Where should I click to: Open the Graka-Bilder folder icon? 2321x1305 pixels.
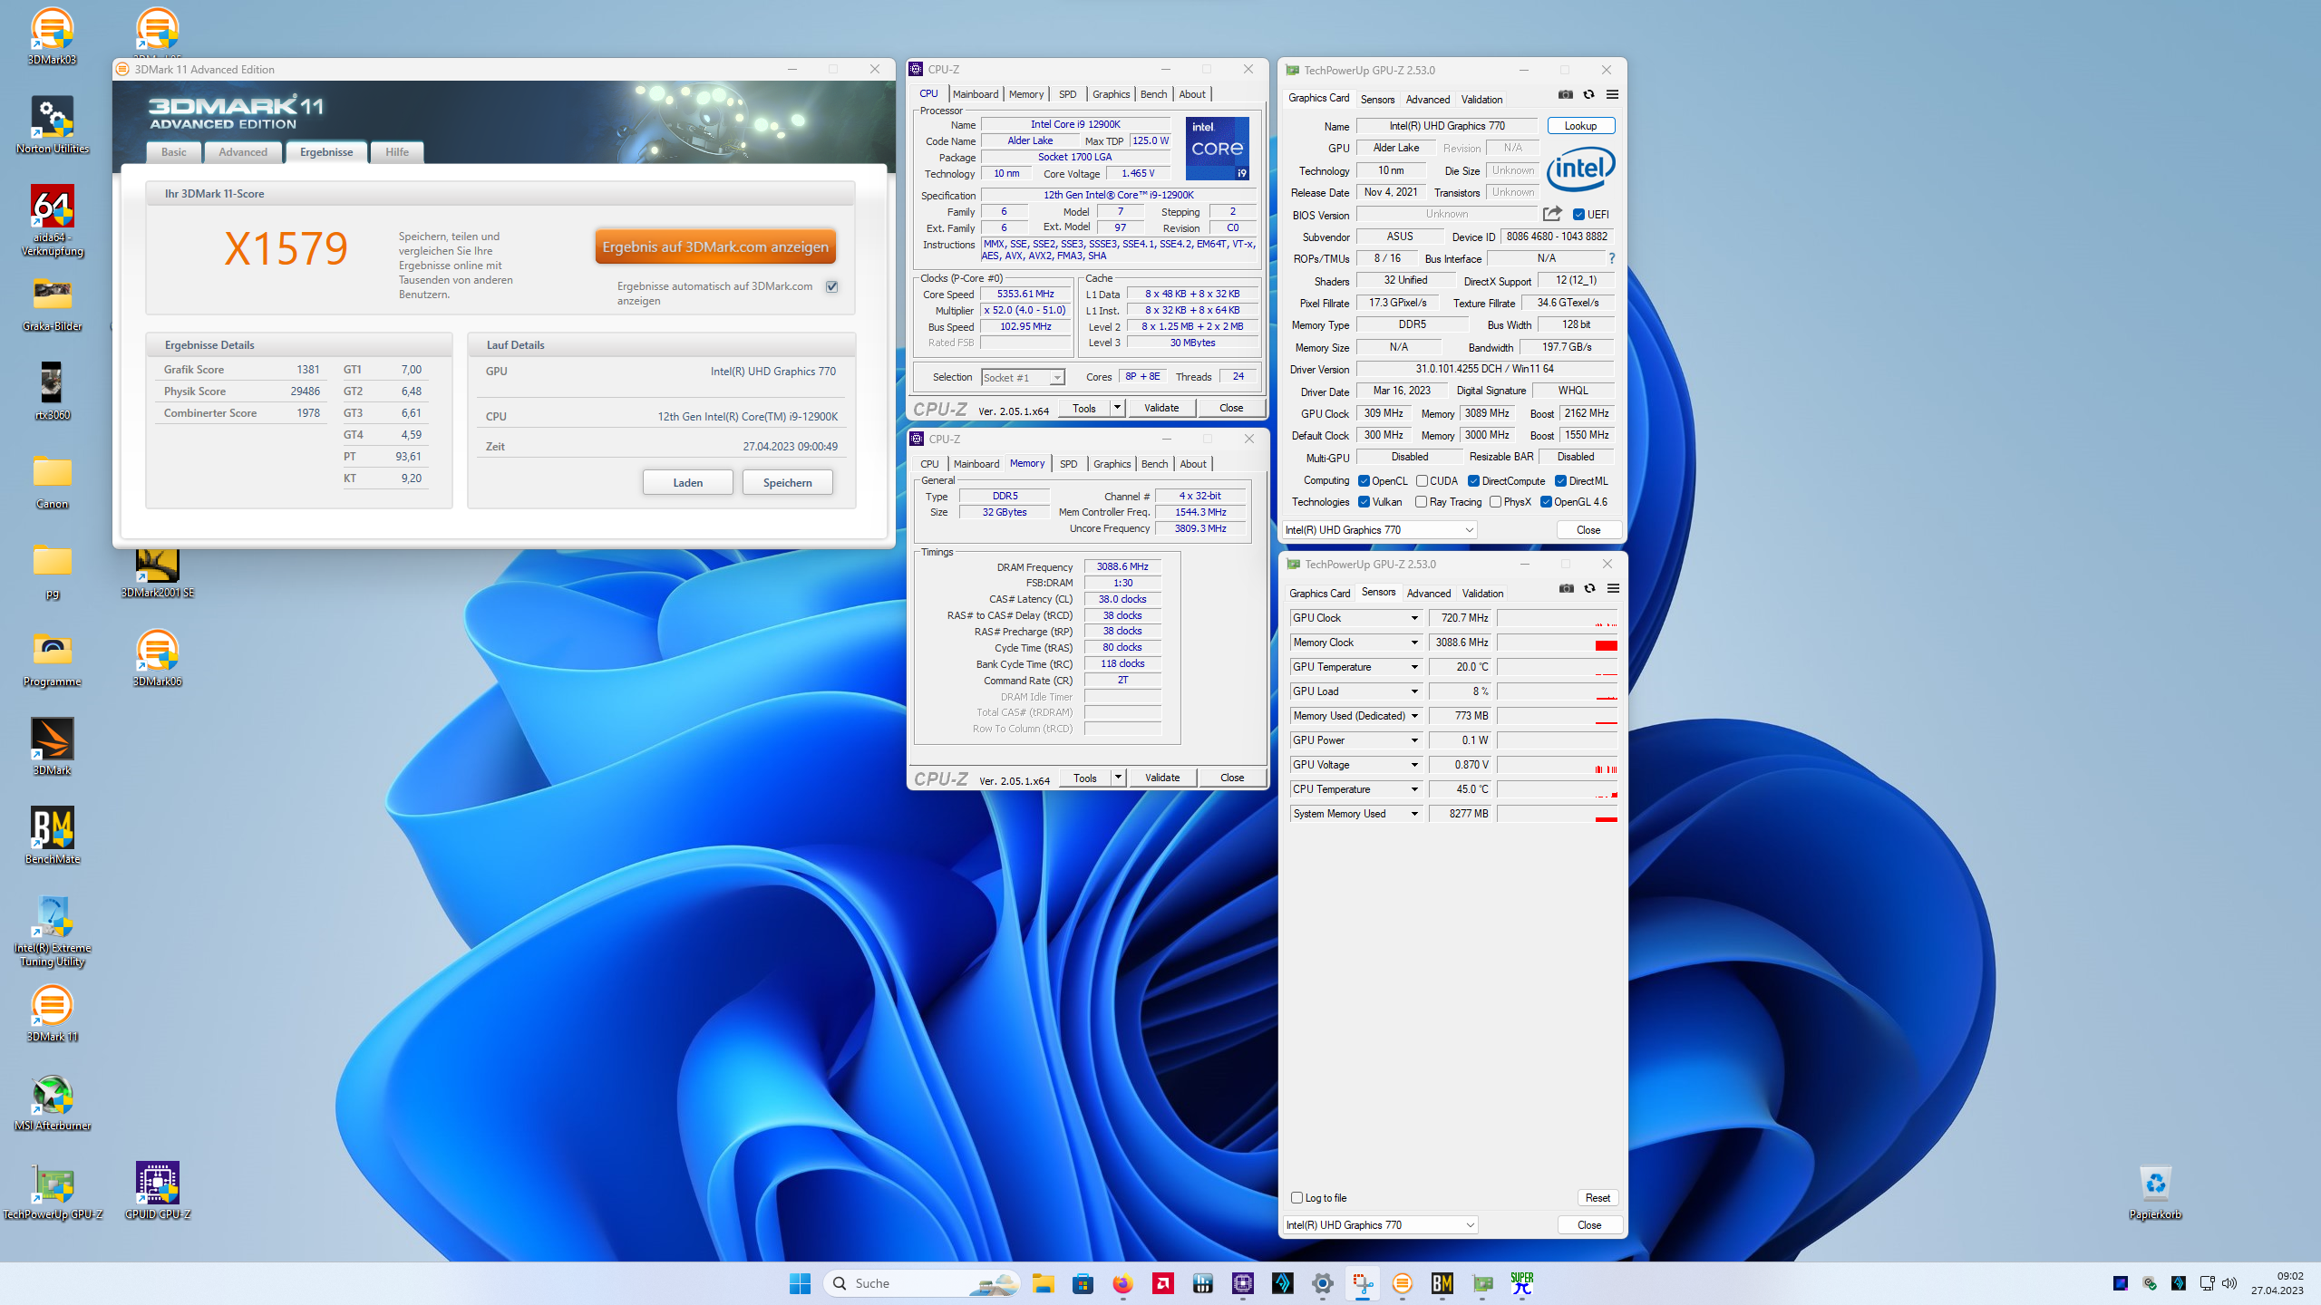coord(53,303)
